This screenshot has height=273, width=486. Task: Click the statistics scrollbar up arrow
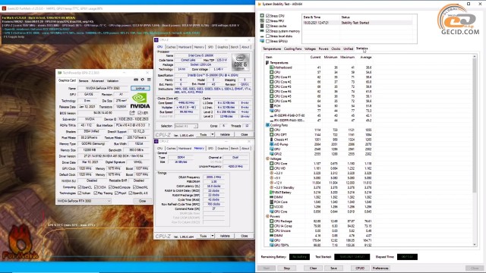[474, 57]
